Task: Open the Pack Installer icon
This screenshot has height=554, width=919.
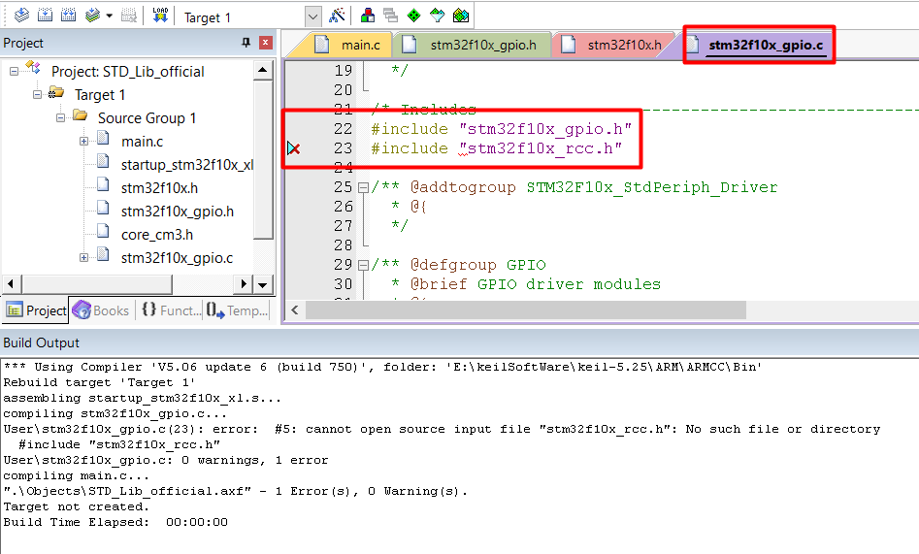Action: tap(461, 16)
